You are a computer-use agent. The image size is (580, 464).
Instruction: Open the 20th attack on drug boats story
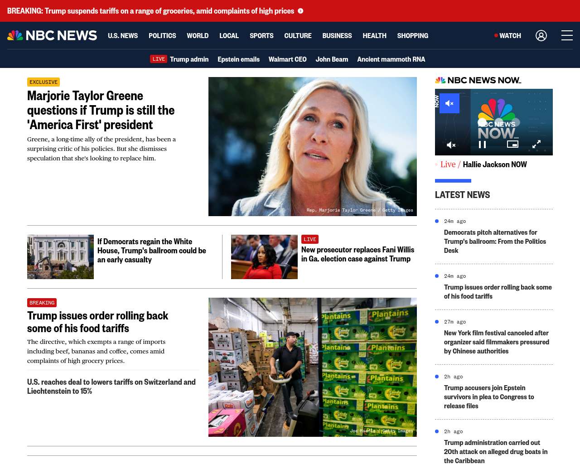coord(496,452)
